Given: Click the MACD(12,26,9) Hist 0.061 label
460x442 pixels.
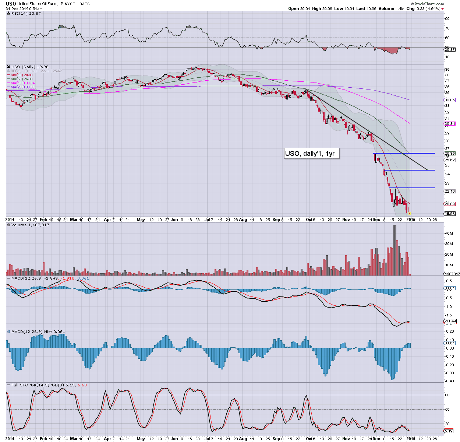Looking at the screenshot, I should [38, 331].
